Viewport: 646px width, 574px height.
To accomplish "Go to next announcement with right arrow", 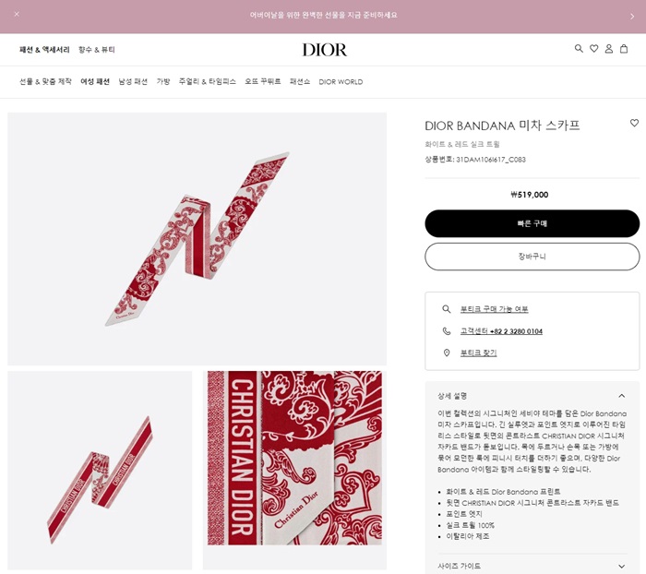I will tap(632, 17).
